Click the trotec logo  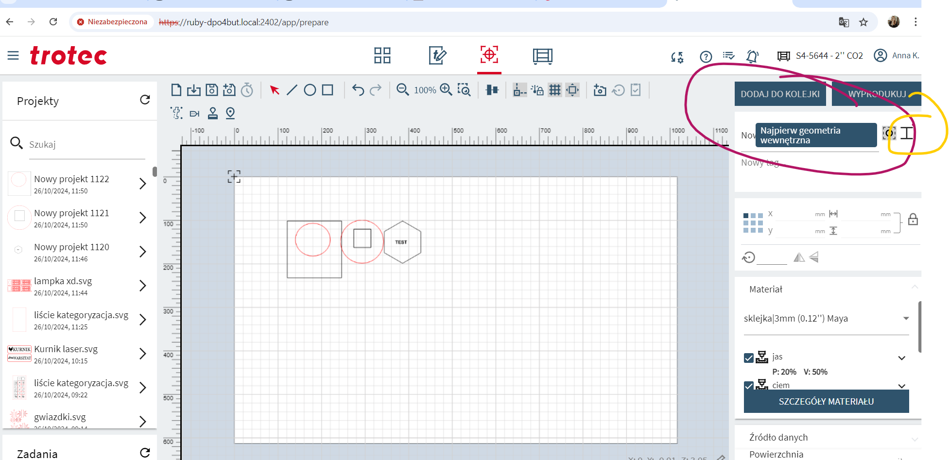coord(69,55)
